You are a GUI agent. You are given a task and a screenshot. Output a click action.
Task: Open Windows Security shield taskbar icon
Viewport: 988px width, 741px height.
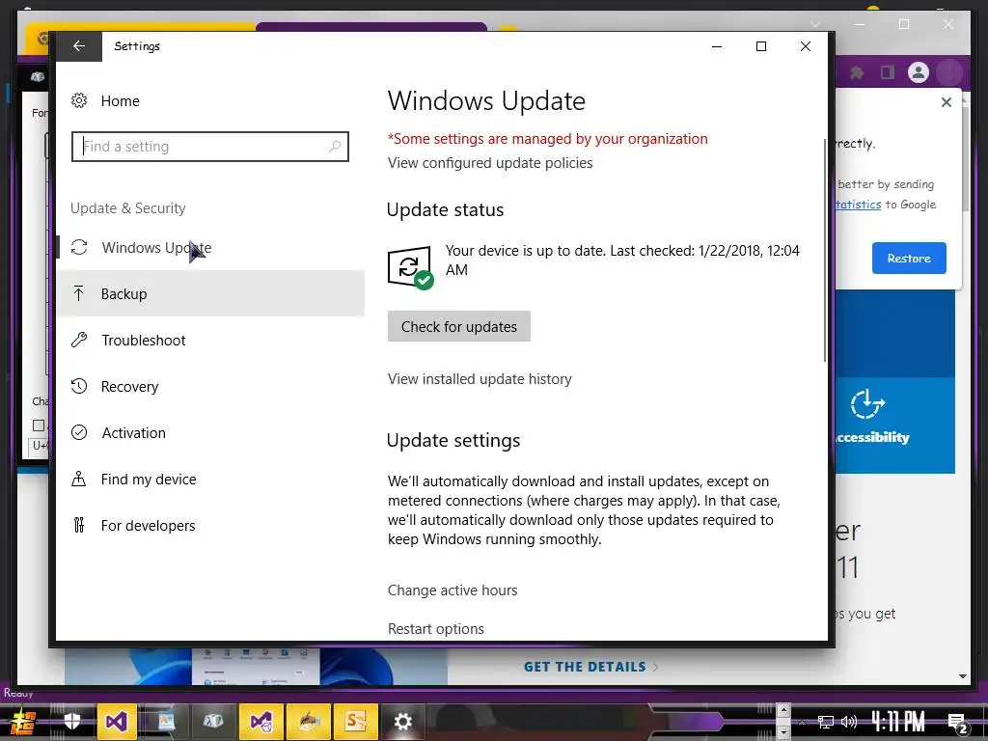[71, 721]
